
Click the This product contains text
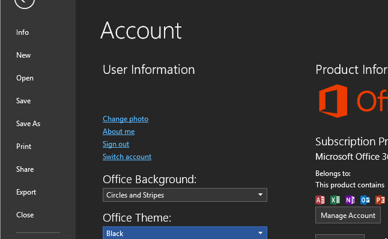(x=350, y=185)
